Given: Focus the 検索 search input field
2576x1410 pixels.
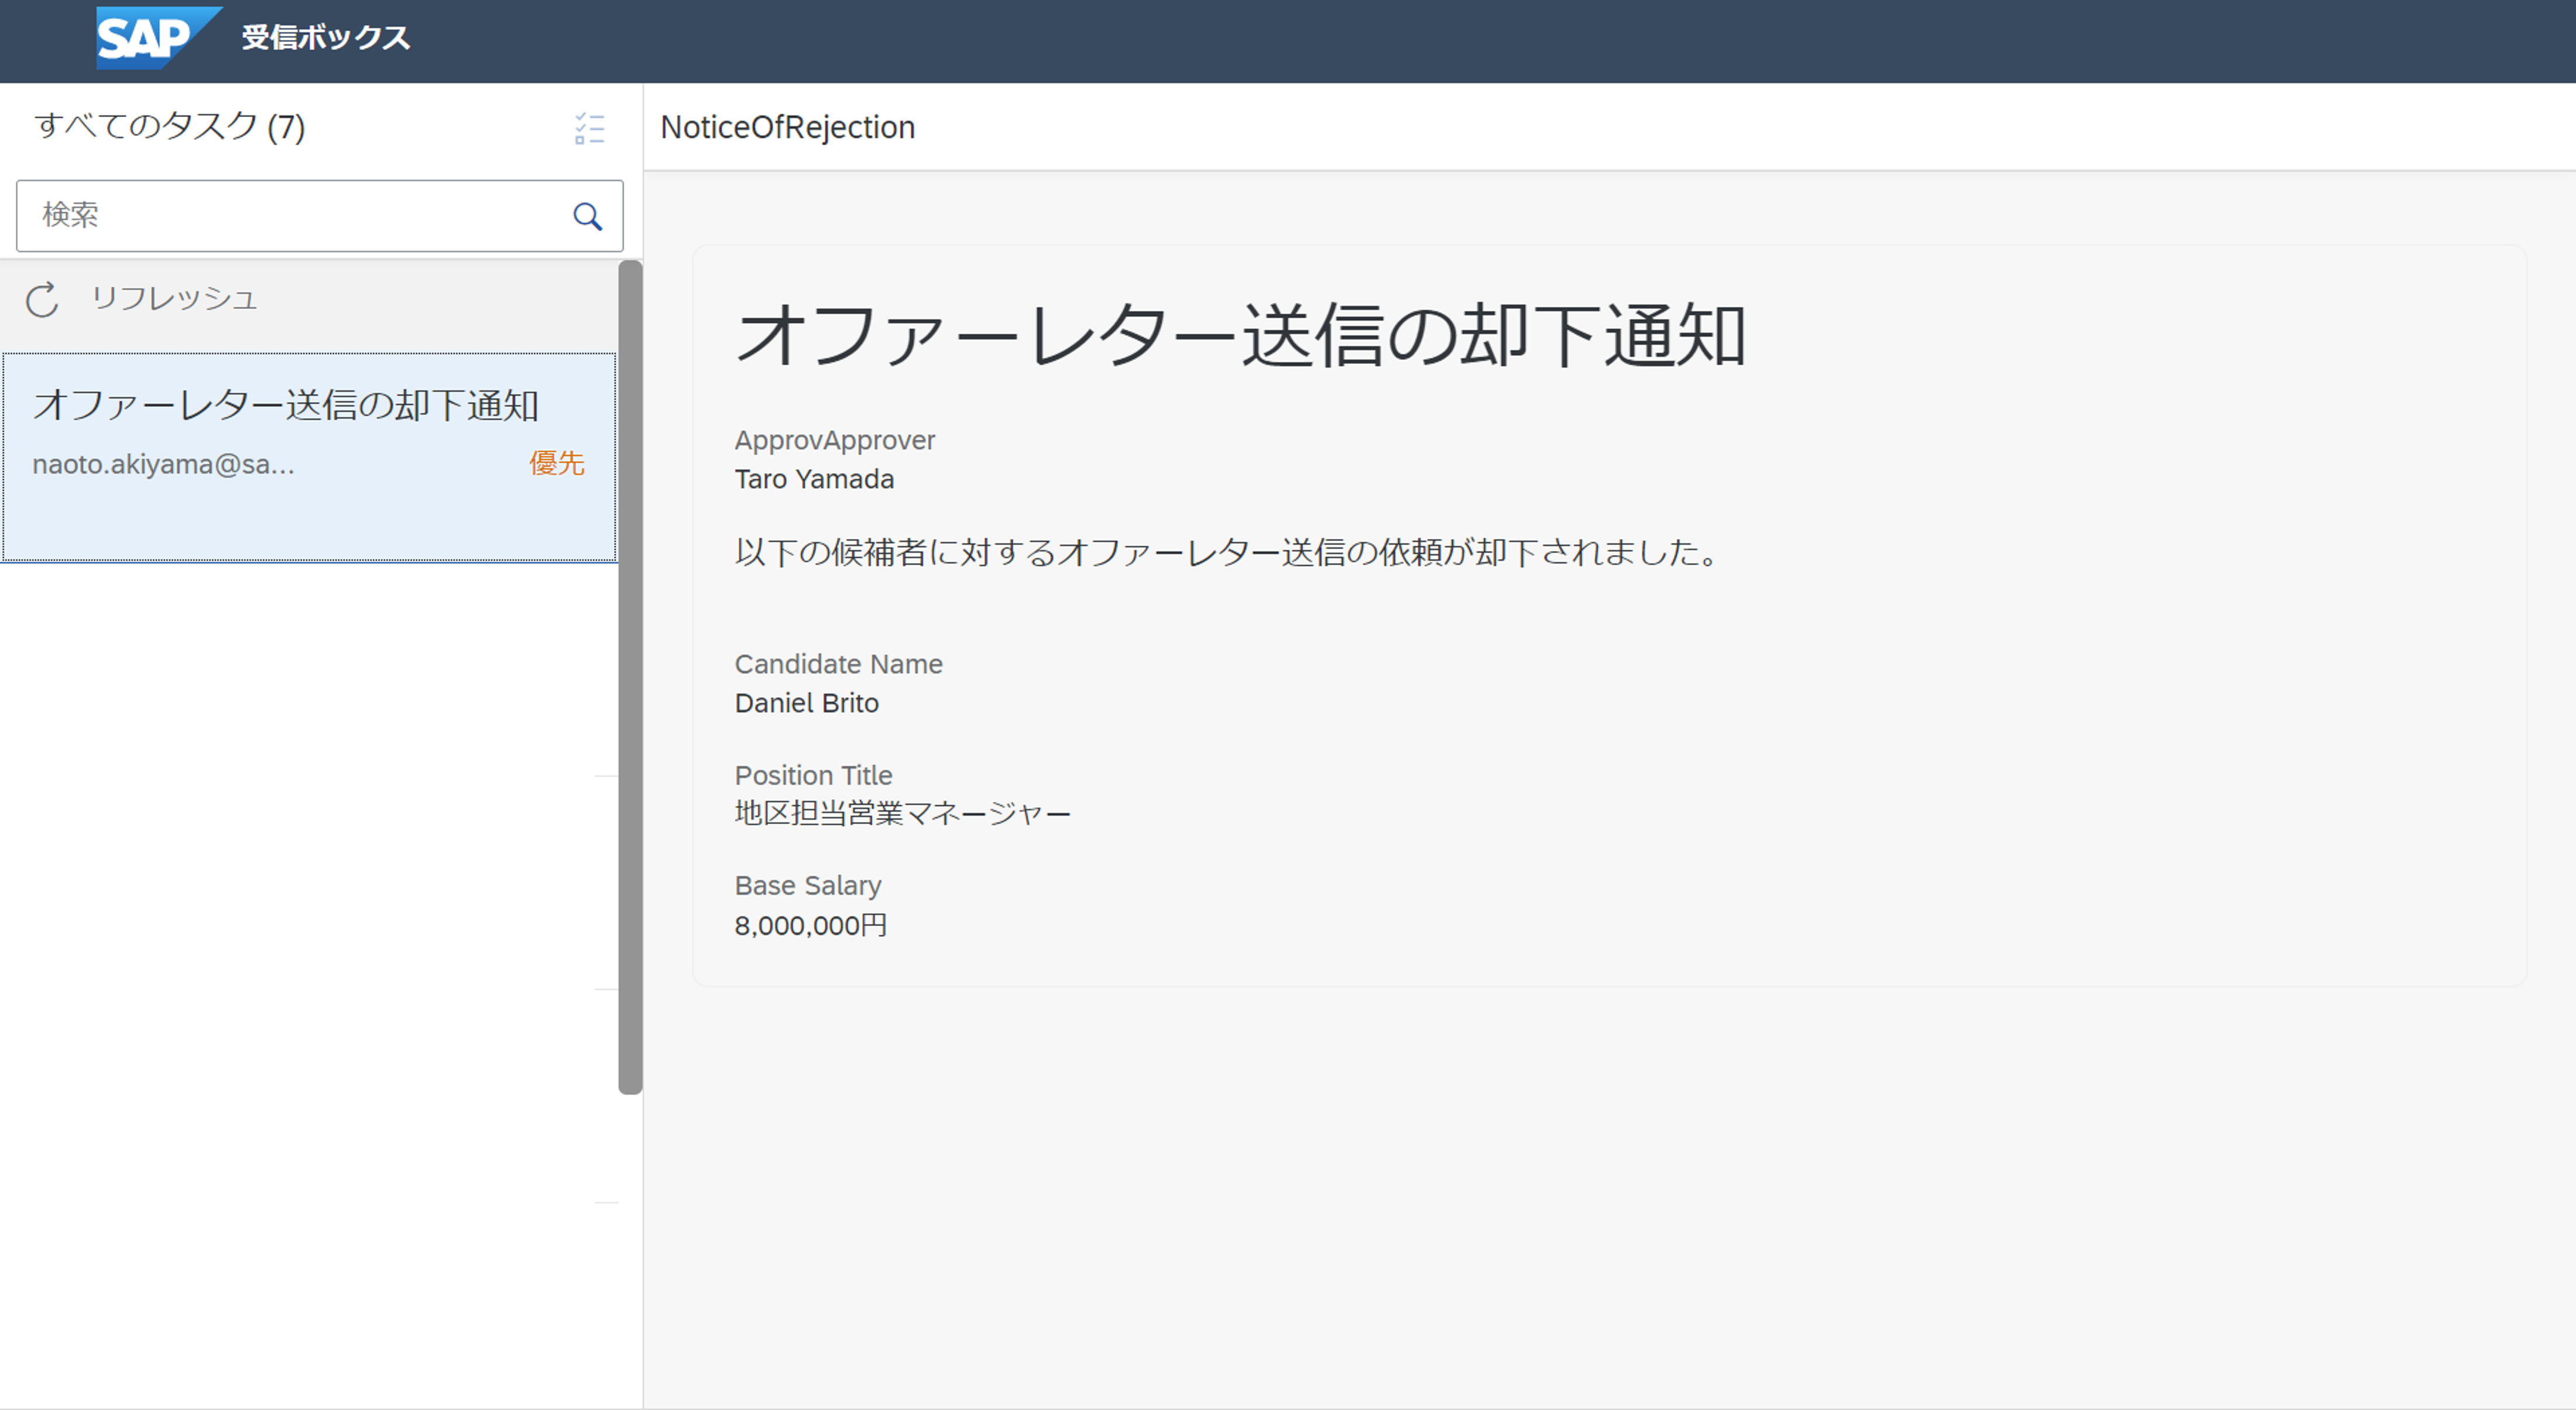Looking at the screenshot, I should [x=290, y=216].
